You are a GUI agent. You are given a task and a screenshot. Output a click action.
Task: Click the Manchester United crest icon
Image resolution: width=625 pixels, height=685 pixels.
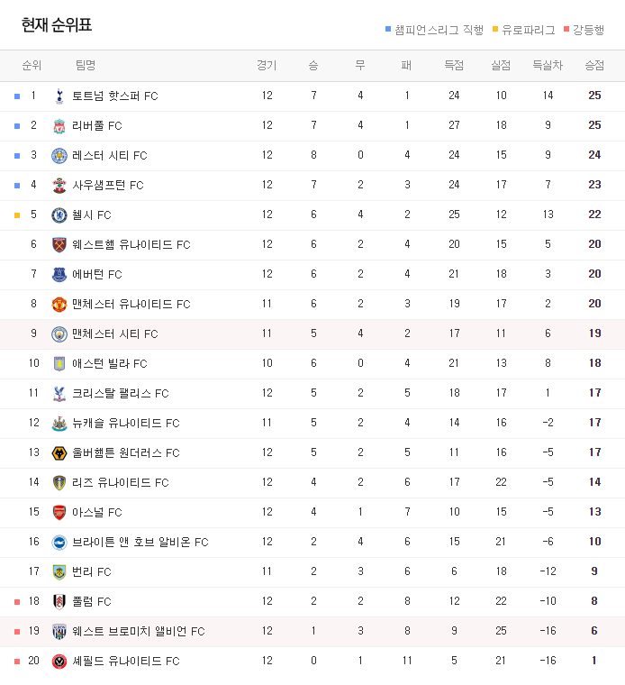point(59,304)
